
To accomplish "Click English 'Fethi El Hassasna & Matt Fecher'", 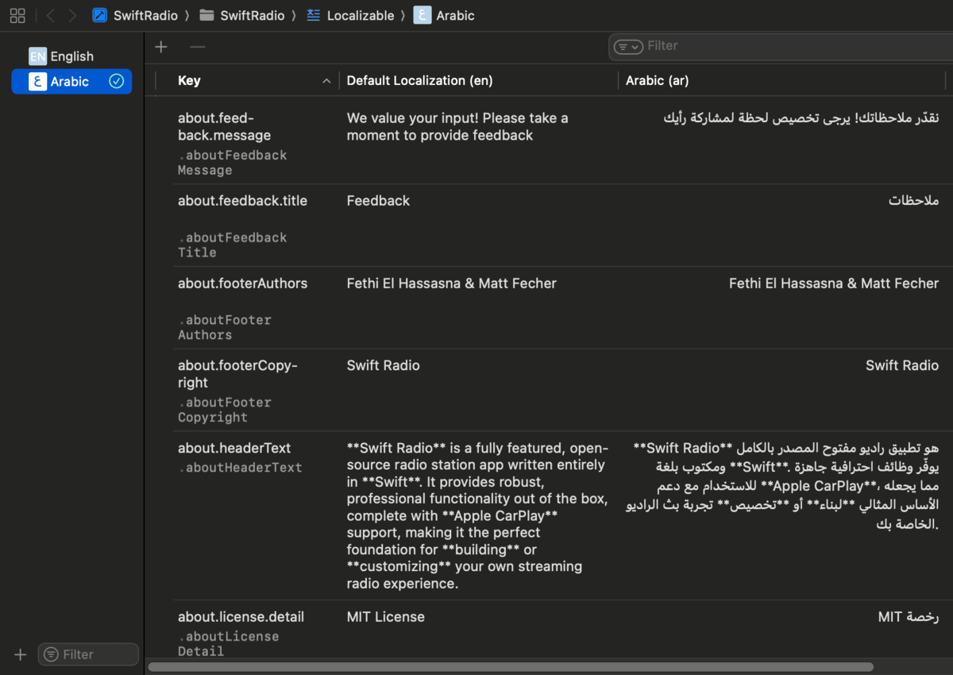I will (x=452, y=283).
